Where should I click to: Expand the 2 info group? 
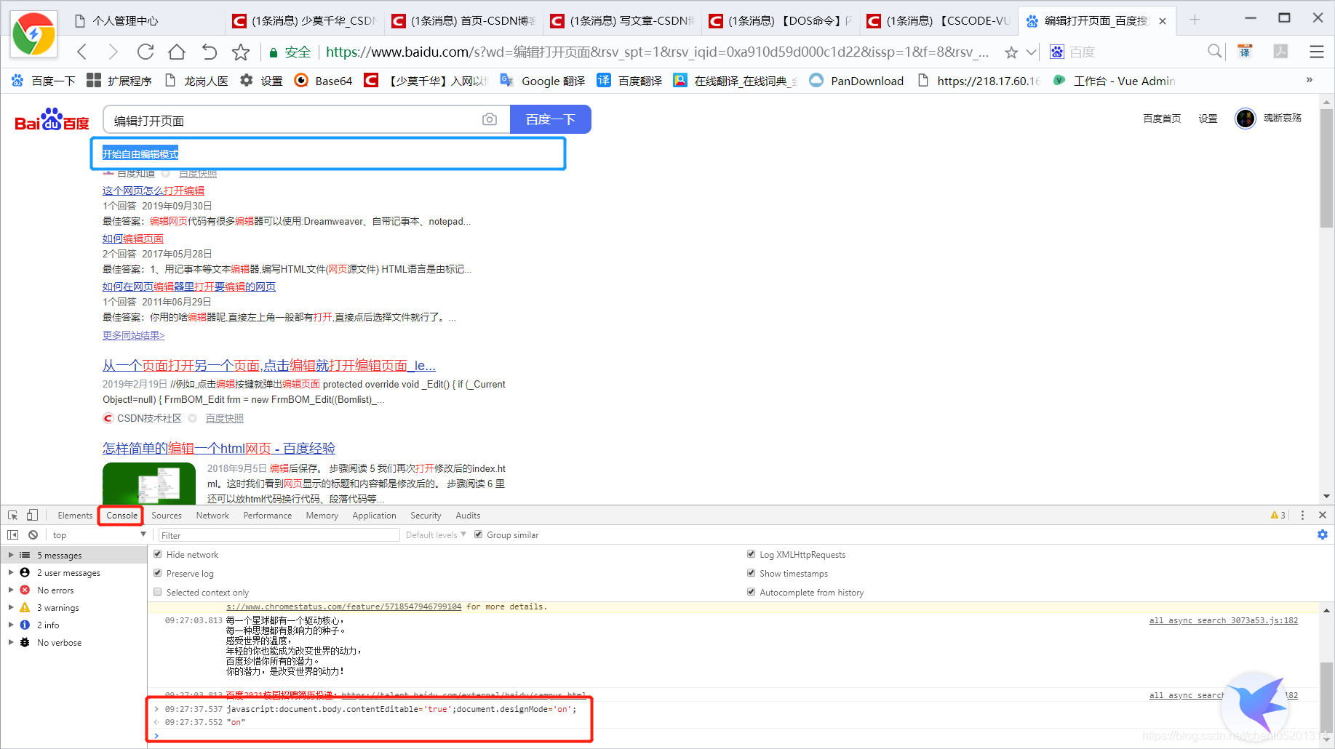[x=11, y=625]
